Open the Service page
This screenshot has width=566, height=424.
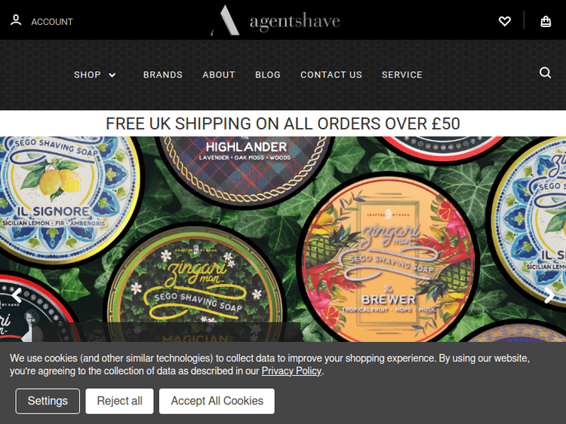coord(402,75)
